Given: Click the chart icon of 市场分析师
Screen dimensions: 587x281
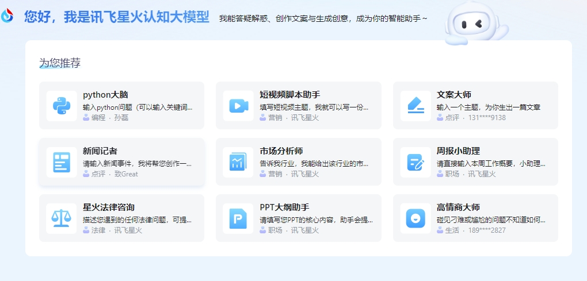Looking at the screenshot, I should pyautogui.click(x=238, y=162).
